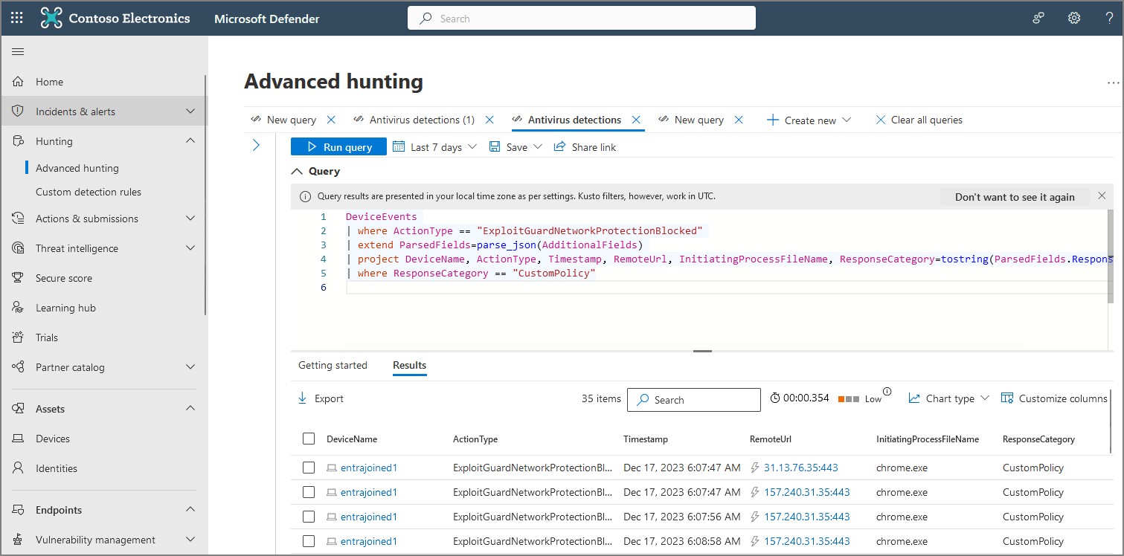Click the Trials gift icon
Viewport: 1124px width, 556px height.
19,337
